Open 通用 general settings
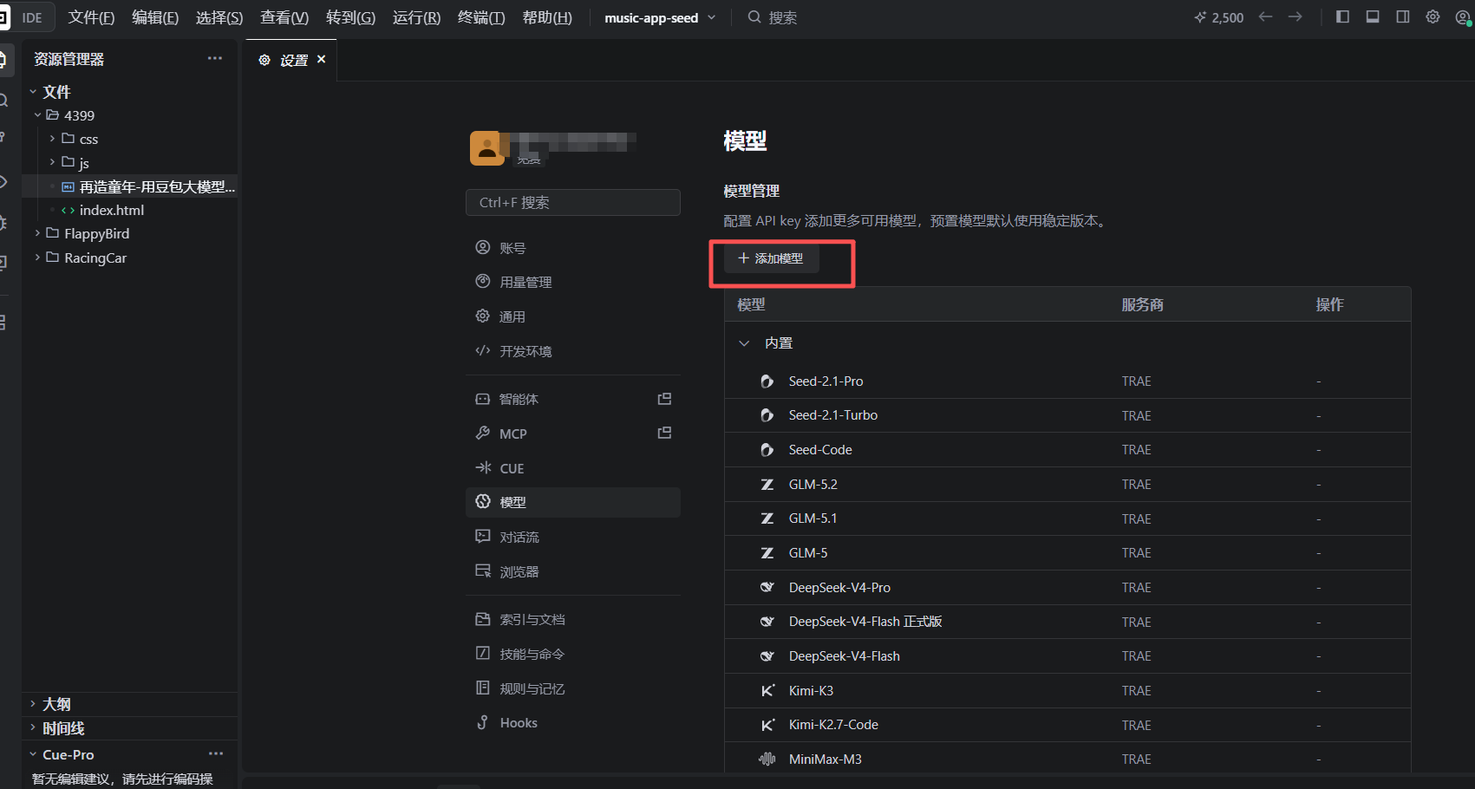 click(573, 316)
